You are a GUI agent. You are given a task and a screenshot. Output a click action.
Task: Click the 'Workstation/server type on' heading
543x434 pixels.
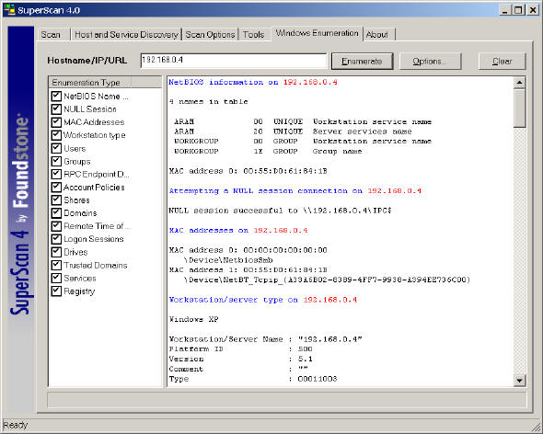(x=234, y=300)
